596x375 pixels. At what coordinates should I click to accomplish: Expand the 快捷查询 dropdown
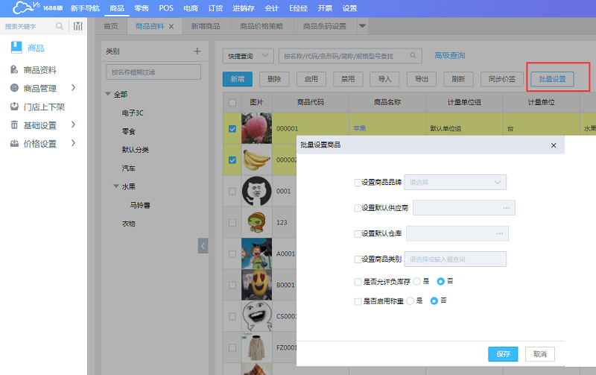[247, 56]
